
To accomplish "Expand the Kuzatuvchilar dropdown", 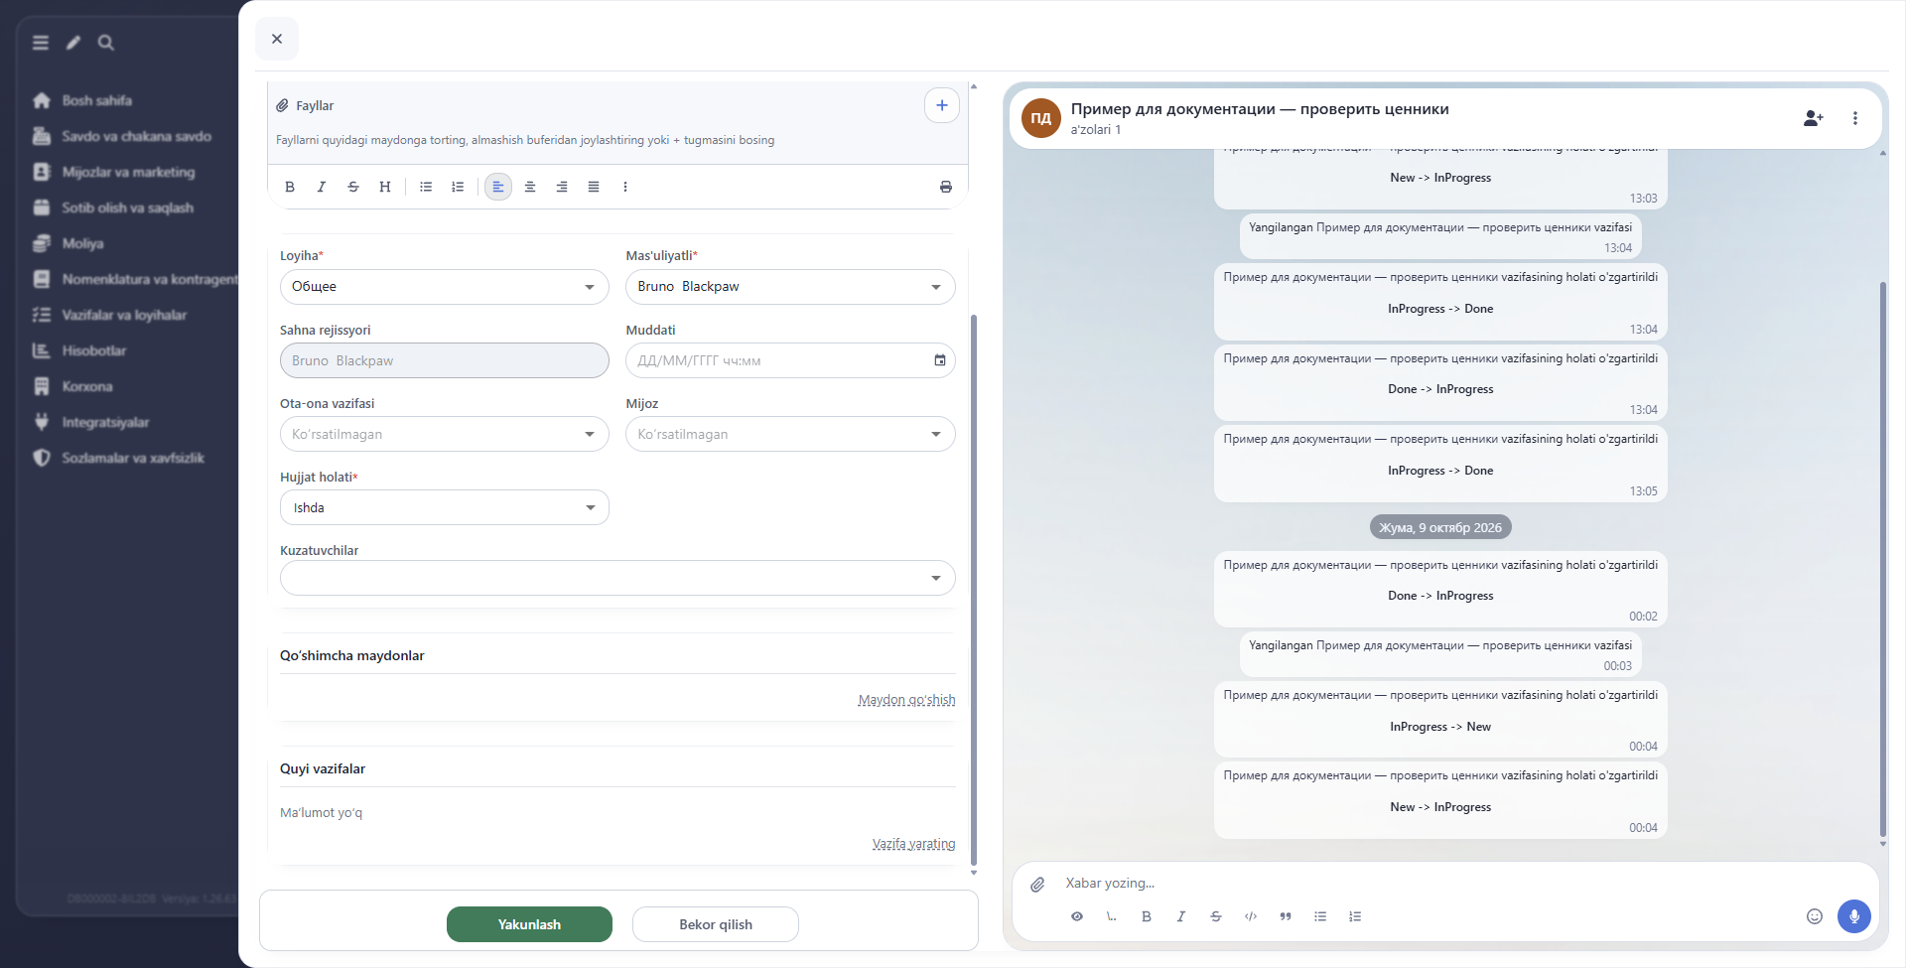I will tap(617, 578).
